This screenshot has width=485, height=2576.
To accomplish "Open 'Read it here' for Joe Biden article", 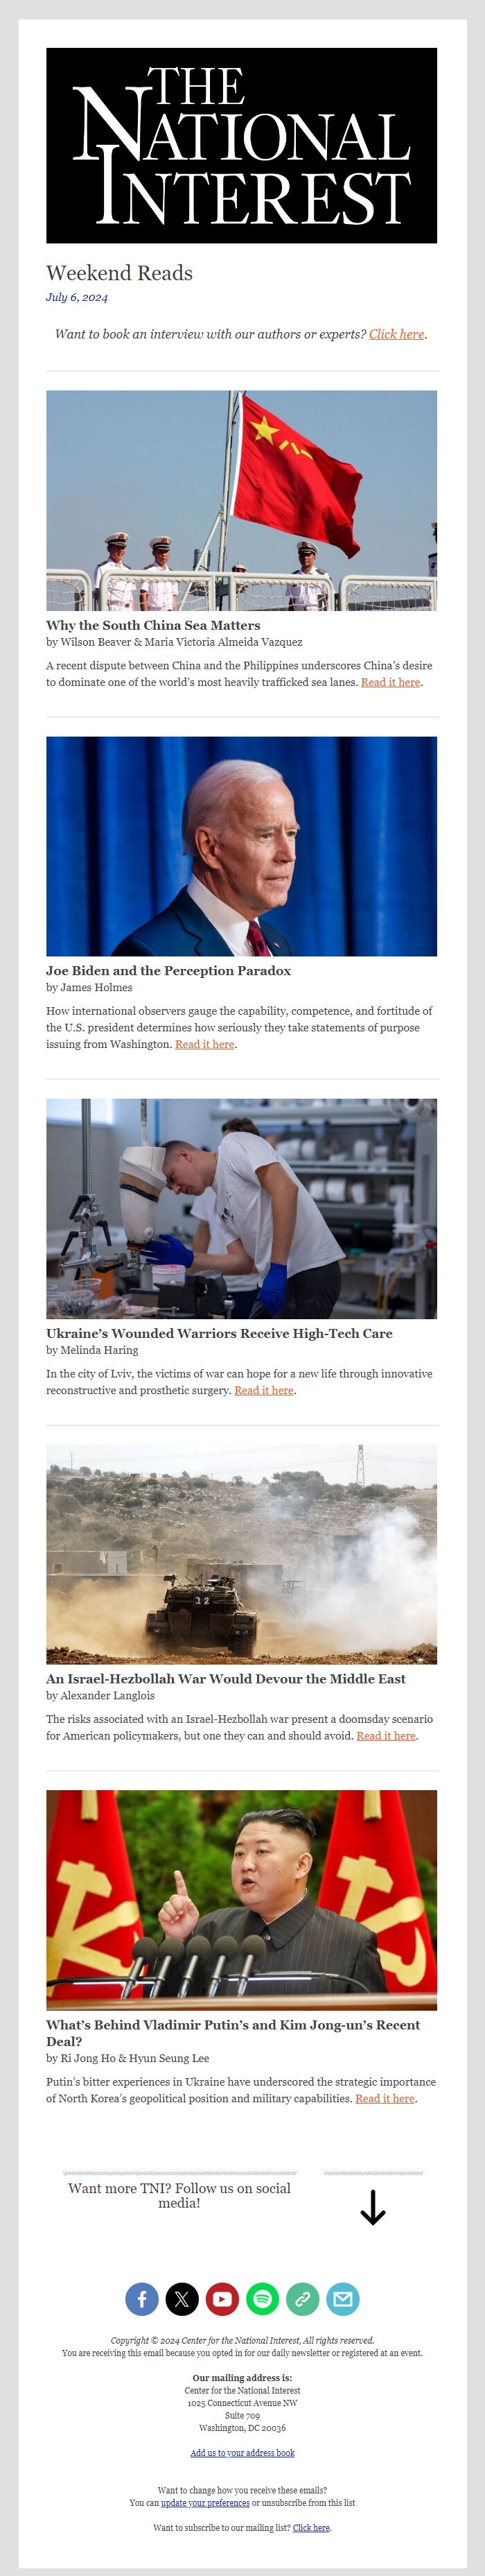I will tap(204, 1044).
